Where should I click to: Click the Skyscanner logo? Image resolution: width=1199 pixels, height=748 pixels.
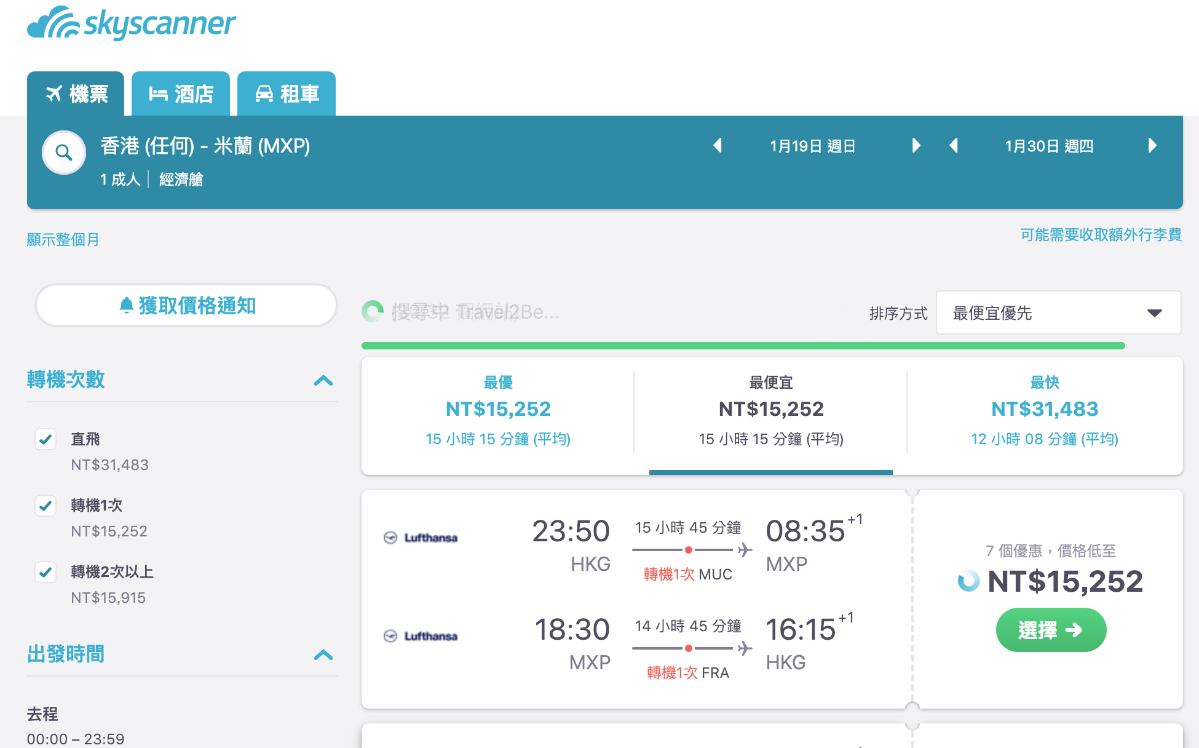(x=131, y=23)
